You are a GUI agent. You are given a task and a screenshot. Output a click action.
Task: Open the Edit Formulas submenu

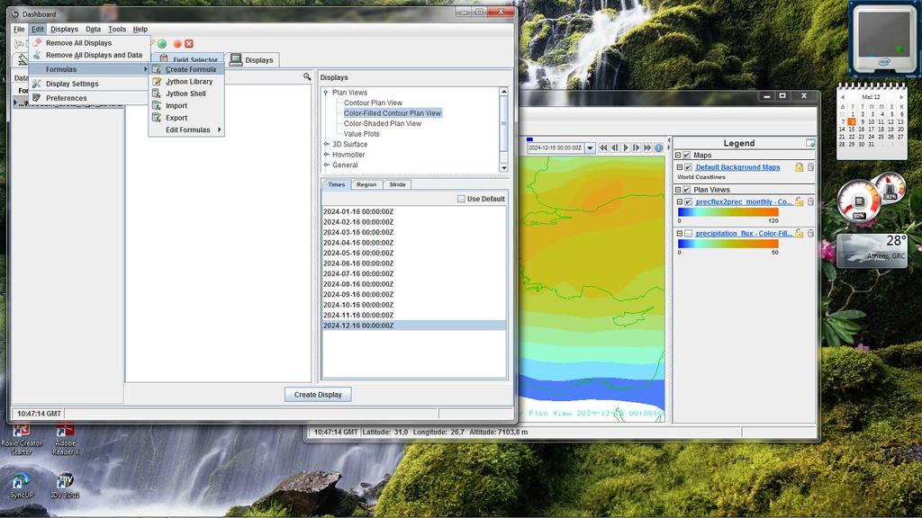(x=186, y=129)
